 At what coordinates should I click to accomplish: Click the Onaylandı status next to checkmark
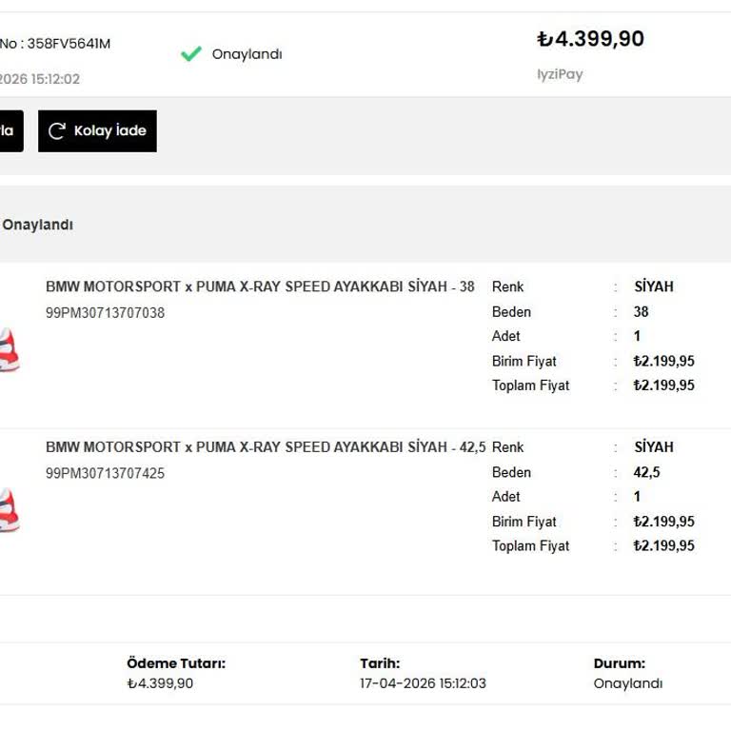coord(247,54)
